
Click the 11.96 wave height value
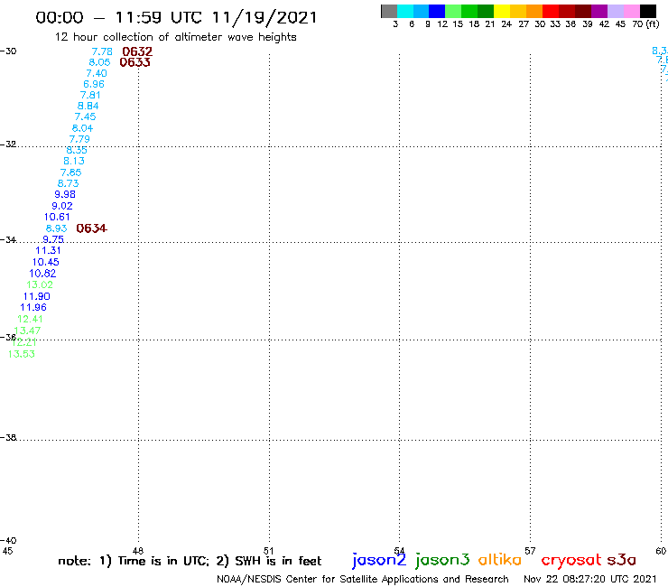point(33,307)
